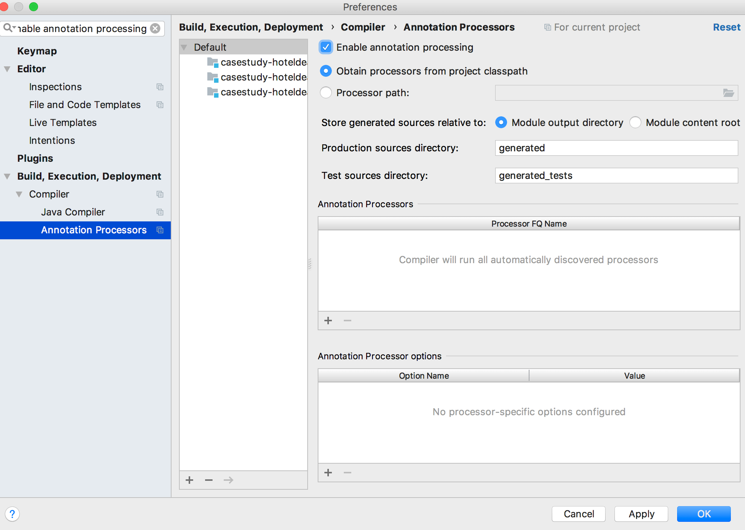745x530 pixels.
Task: Click project-level icon beside Java Compiler
Action: click(x=160, y=212)
